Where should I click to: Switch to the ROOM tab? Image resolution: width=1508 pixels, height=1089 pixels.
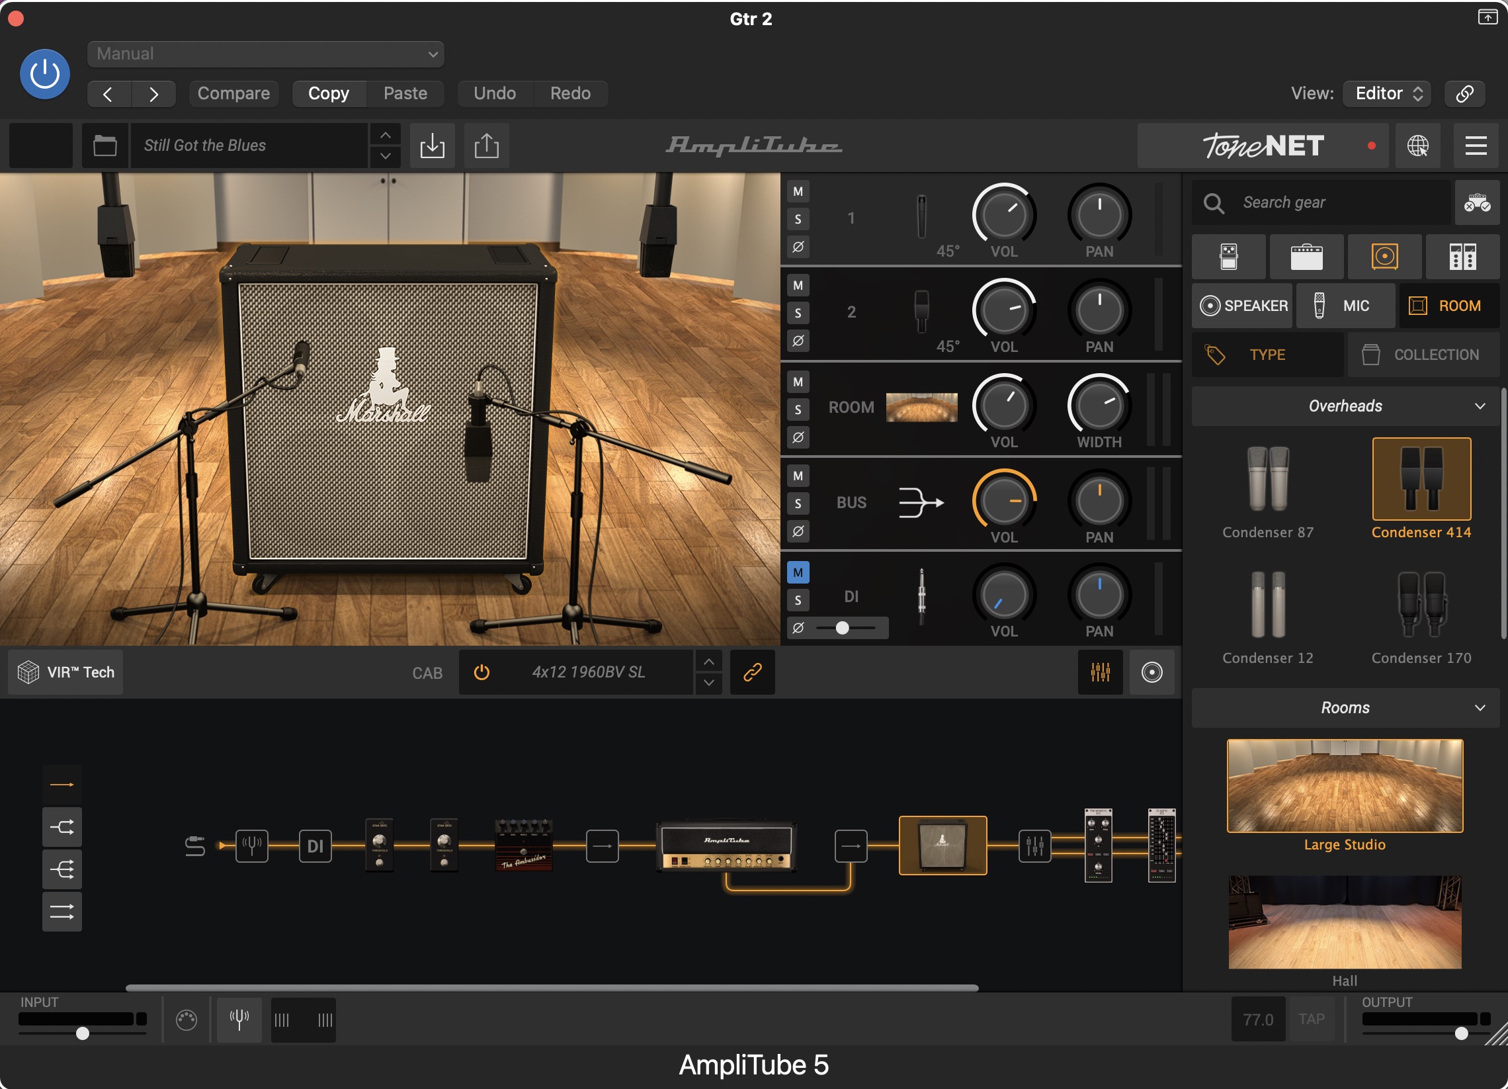pos(1449,306)
